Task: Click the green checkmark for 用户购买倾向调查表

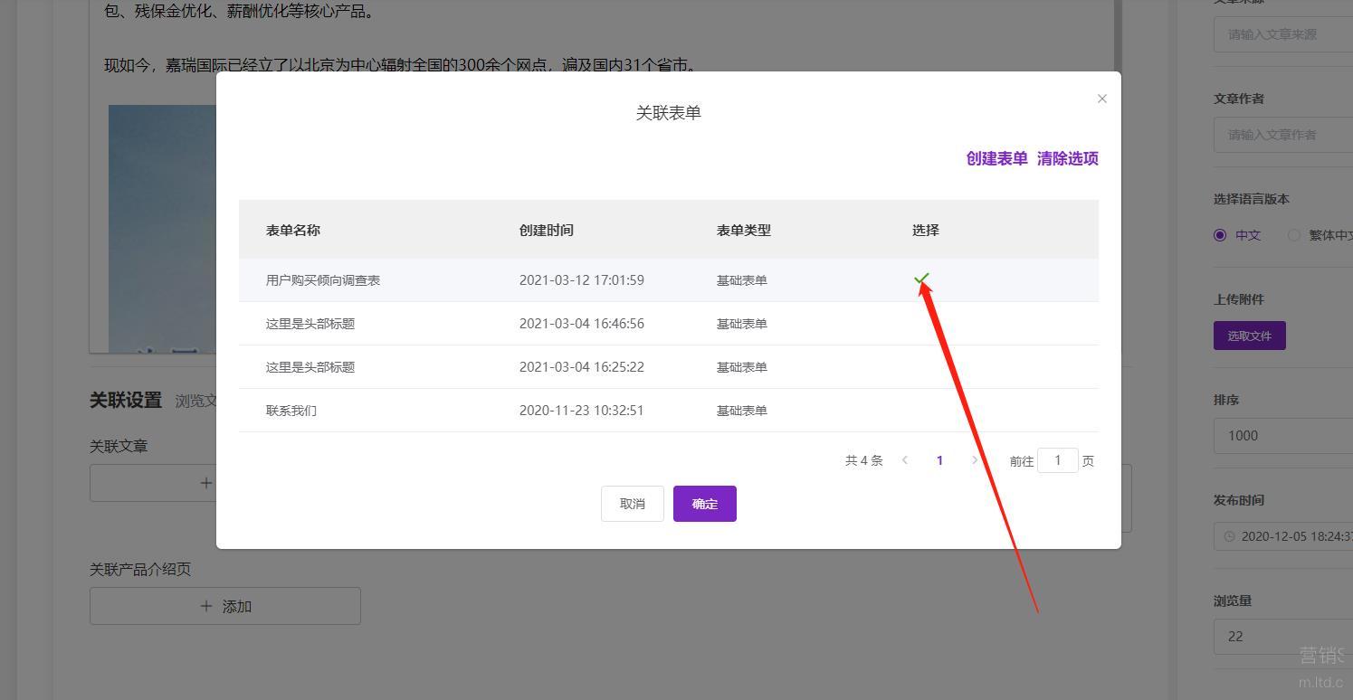Action: (921, 279)
